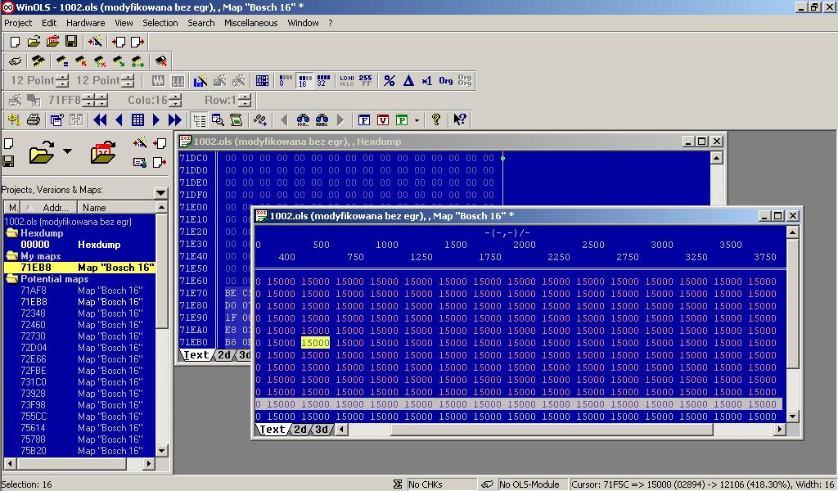Select the 00000 Hexdump entry
This screenshot has width=838, height=491.
pyautogui.click(x=79, y=245)
